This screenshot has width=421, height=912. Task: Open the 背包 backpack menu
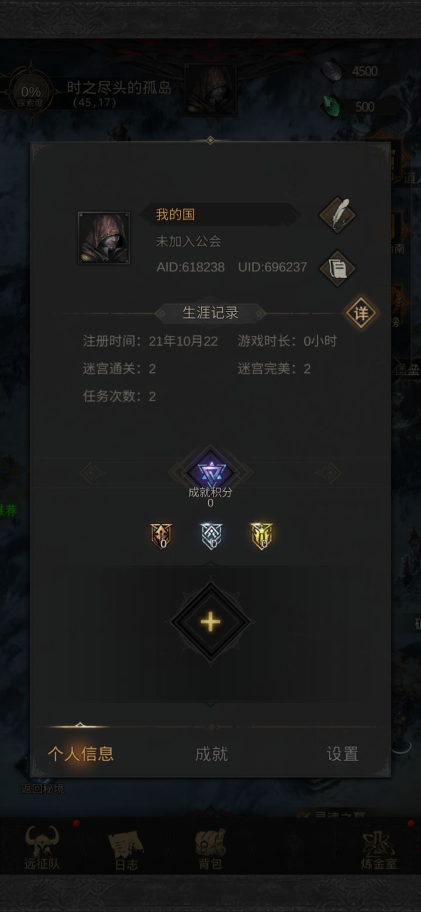(x=210, y=849)
